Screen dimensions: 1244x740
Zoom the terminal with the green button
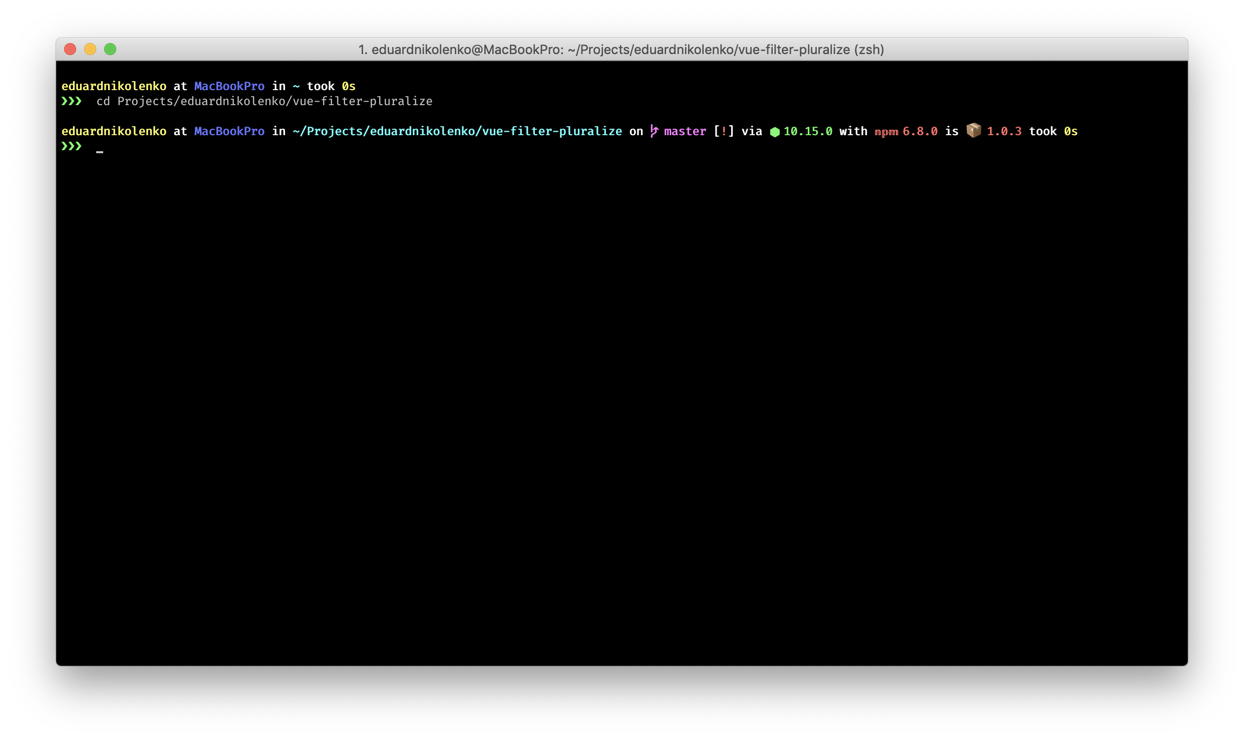110,49
